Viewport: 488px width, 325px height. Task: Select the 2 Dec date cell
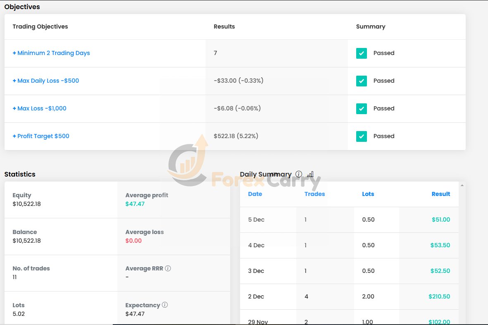click(x=256, y=296)
